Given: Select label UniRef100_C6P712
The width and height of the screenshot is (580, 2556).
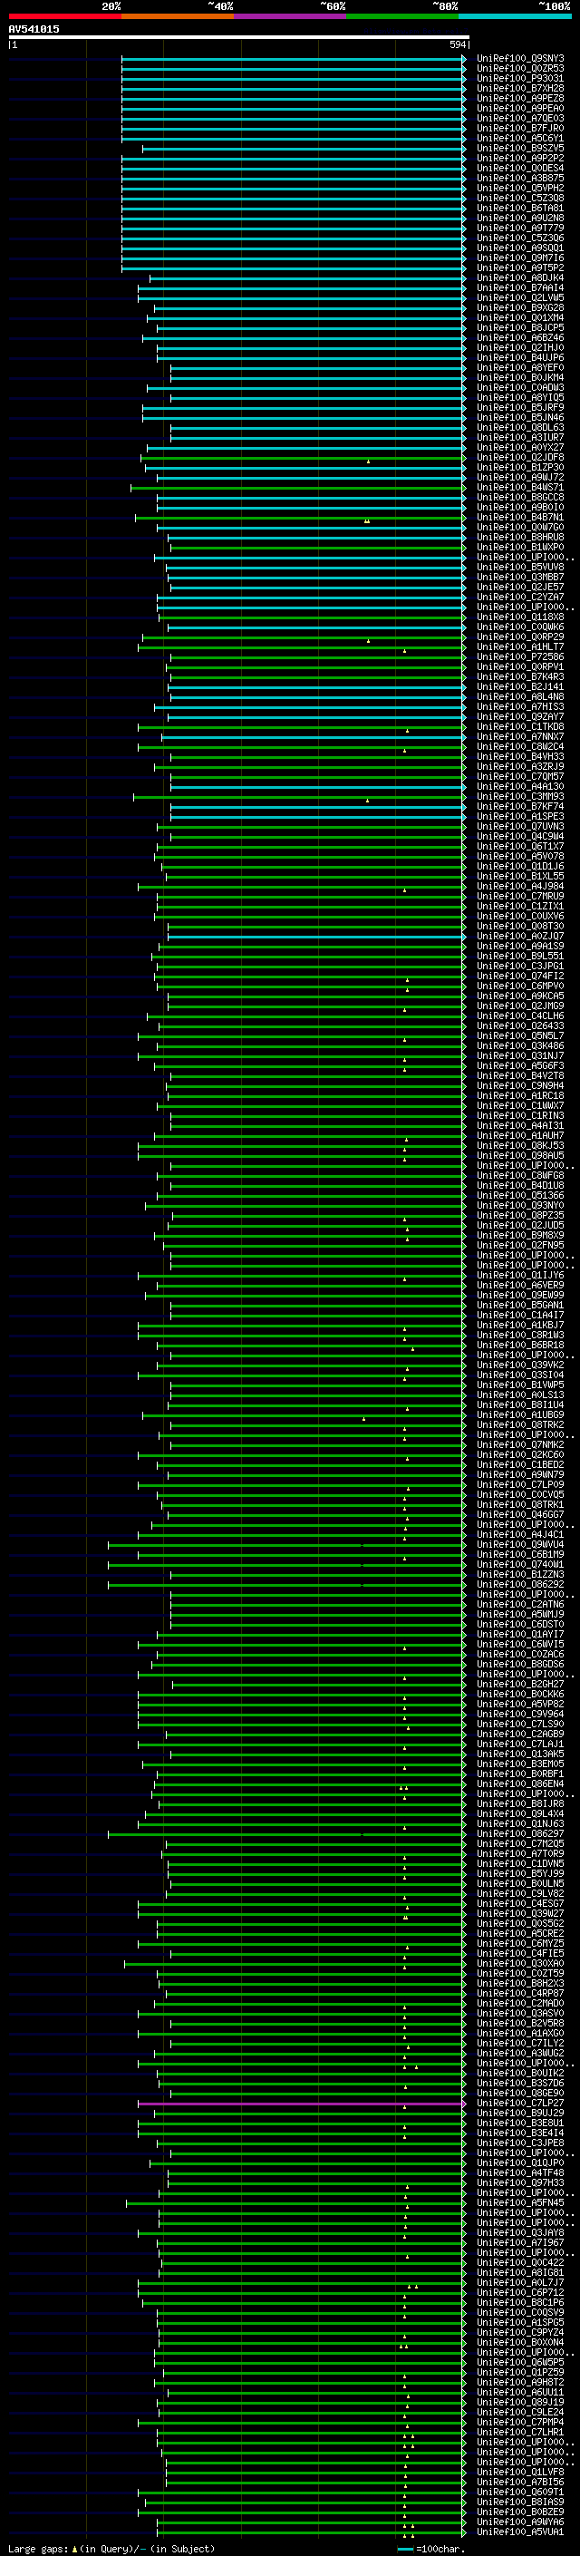Looking at the screenshot, I should [519, 2293].
